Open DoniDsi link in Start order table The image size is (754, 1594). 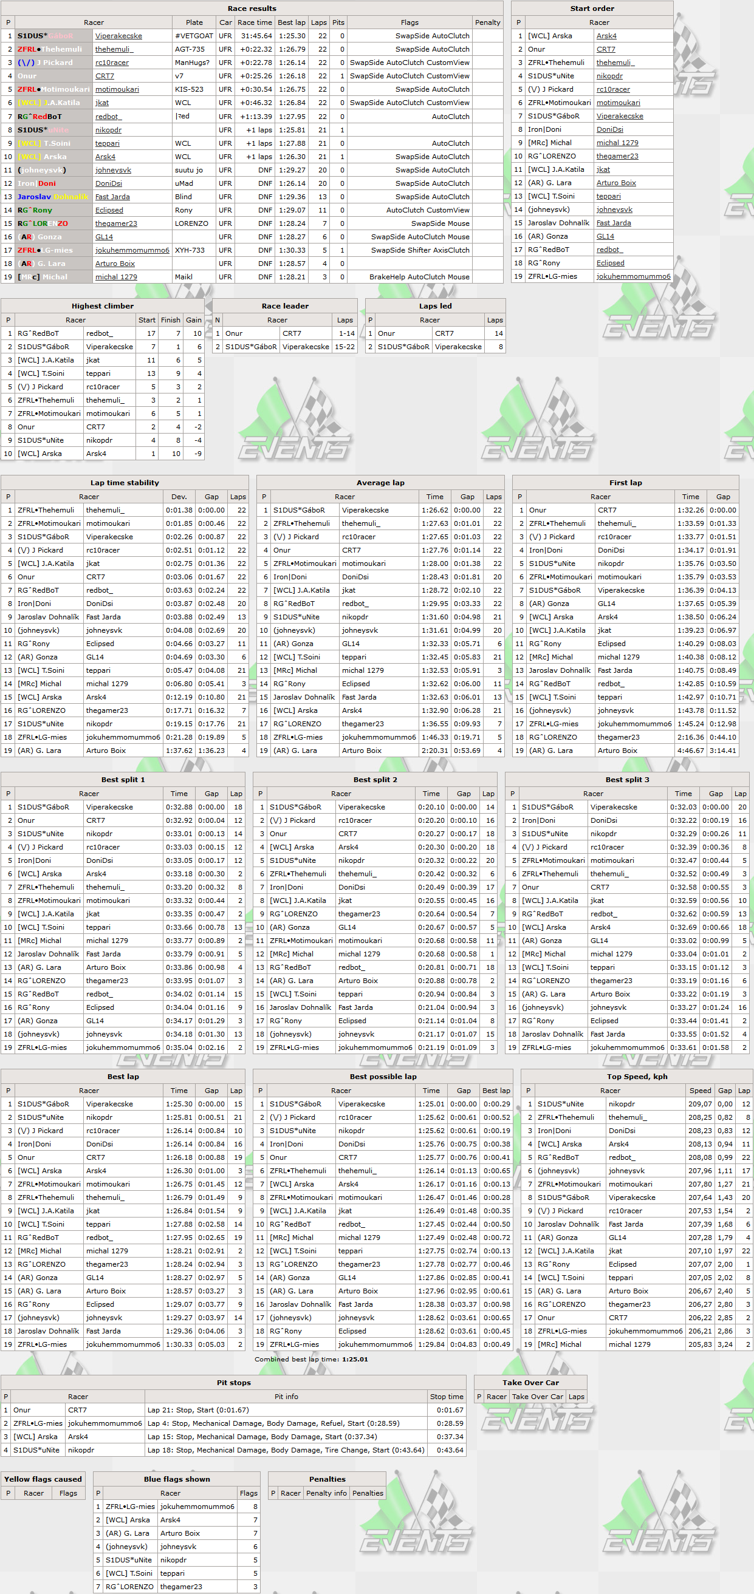tap(610, 129)
